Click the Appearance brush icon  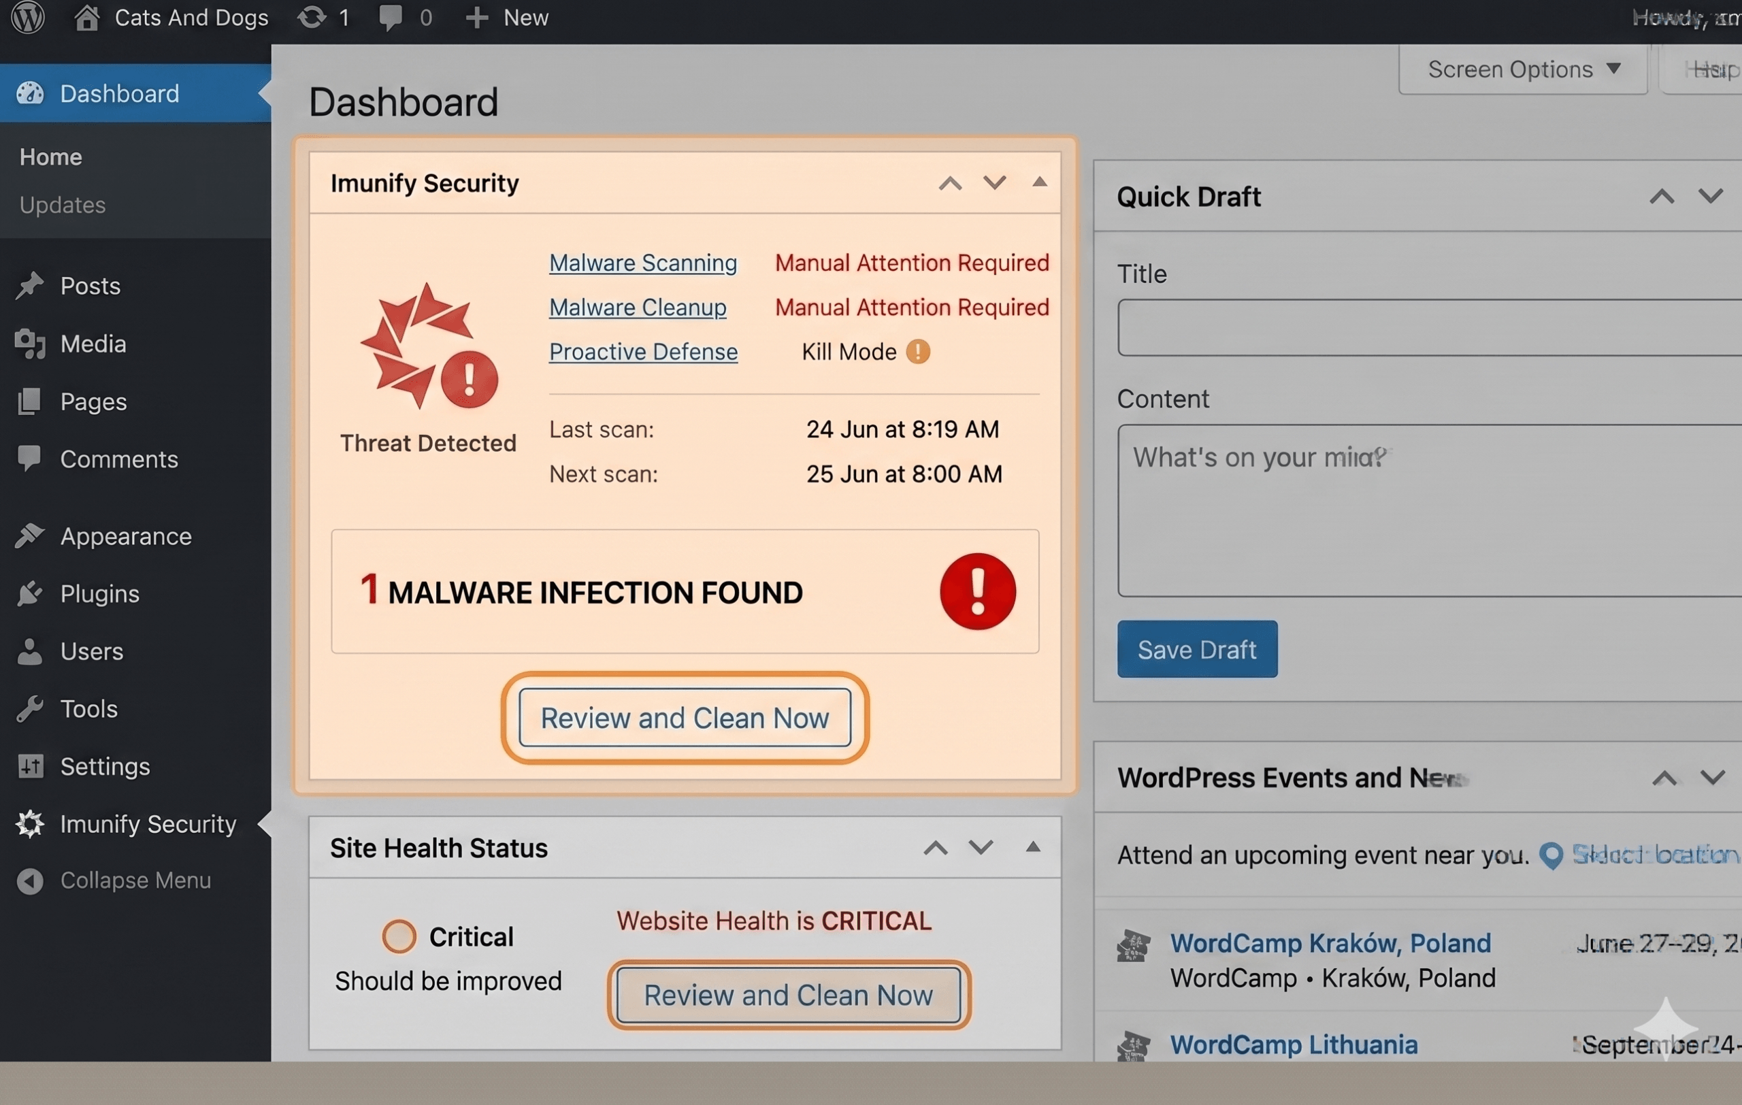tap(30, 536)
